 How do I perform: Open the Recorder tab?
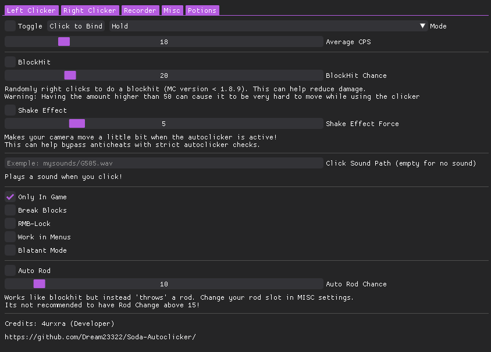click(140, 10)
